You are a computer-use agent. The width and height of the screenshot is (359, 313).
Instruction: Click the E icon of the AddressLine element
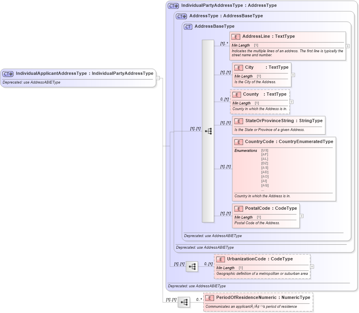tap(237, 36)
